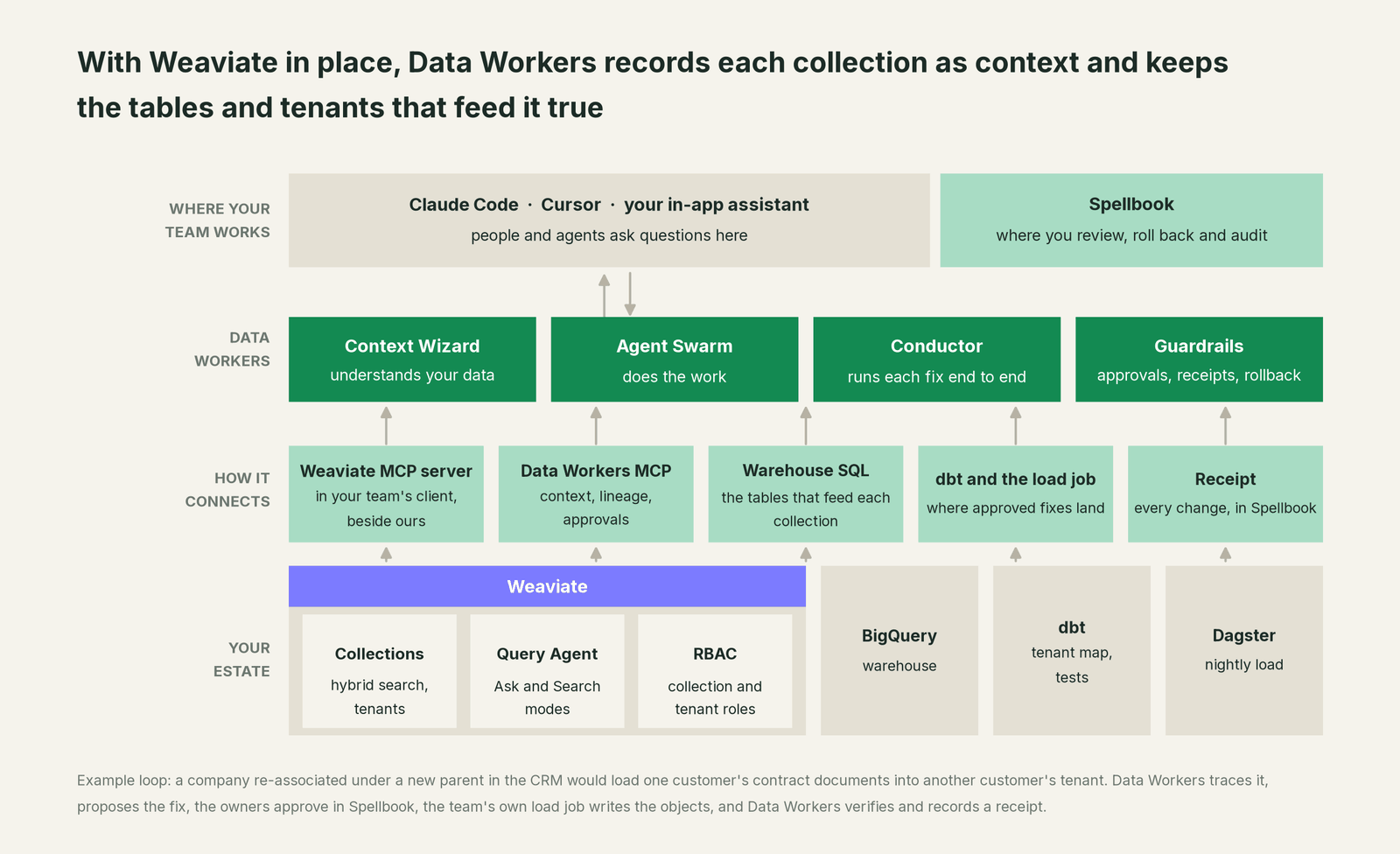The image size is (1400, 854).
Task: Click the purple Weaviate header bar
Action: click(547, 586)
